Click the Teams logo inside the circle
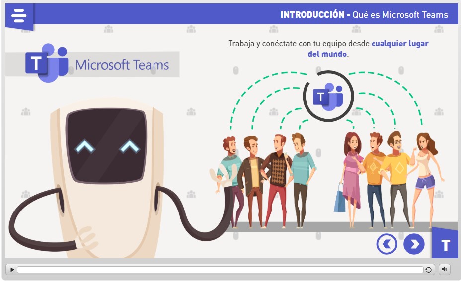The height and width of the screenshot is (281, 461). click(x=327, y=96)
